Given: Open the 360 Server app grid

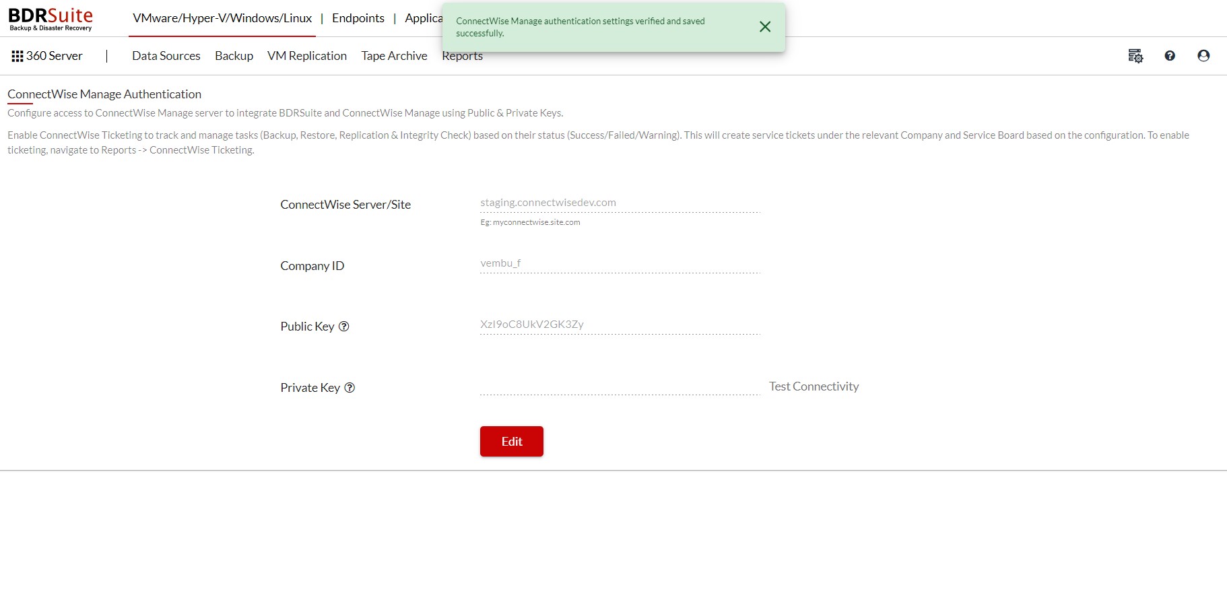Looking at the screenshot, I should [18, 56].
